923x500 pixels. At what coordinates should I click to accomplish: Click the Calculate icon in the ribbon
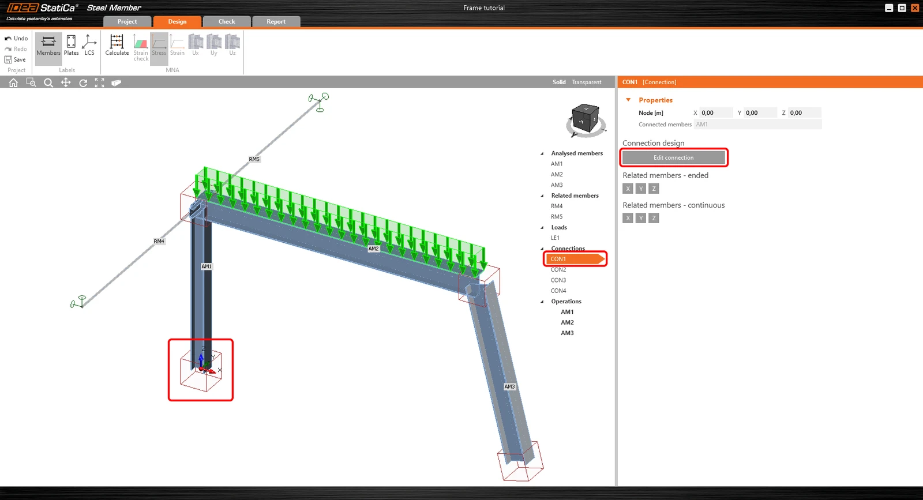click(117, 45)
